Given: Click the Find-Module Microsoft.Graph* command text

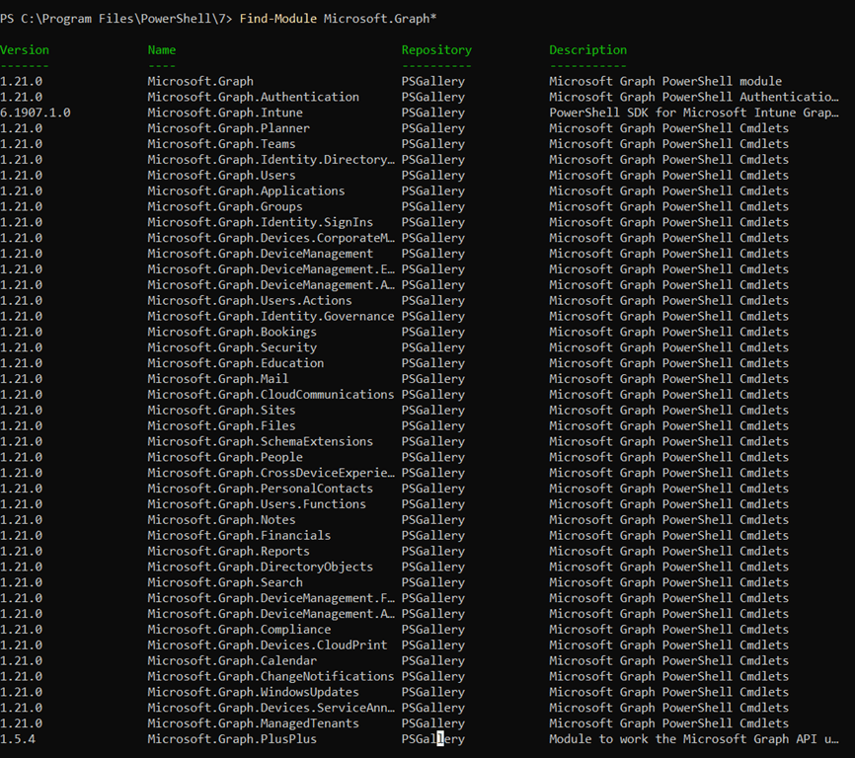Looking at the screenshot, I should click(338, 19).
